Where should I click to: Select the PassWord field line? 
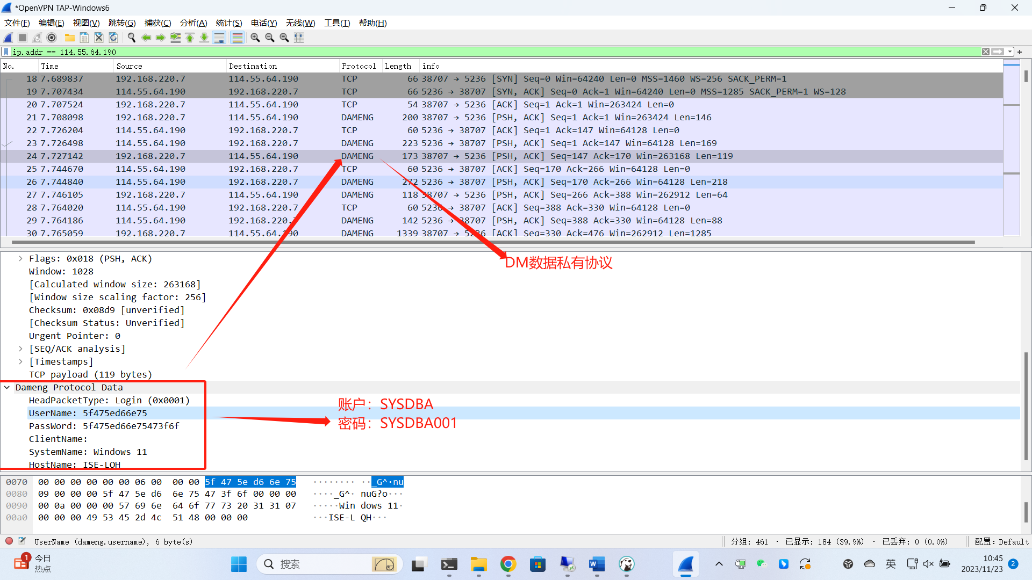[104, 426]
